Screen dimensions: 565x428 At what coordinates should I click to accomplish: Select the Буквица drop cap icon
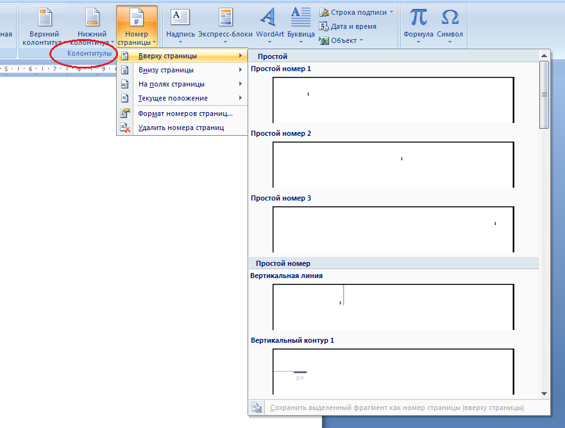pyautogui.click(x=301, y=18)
